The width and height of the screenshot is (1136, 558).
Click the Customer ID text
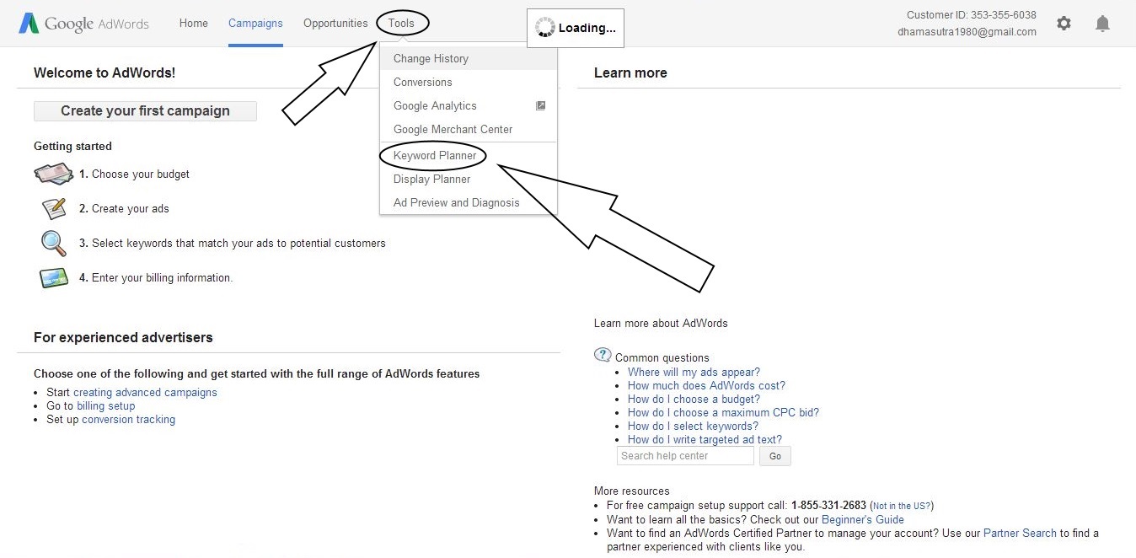coord(972,15)
